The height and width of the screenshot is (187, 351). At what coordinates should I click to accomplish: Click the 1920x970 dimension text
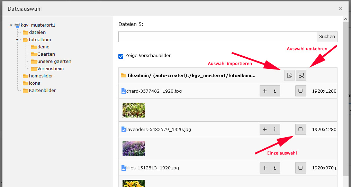[323, 168]
